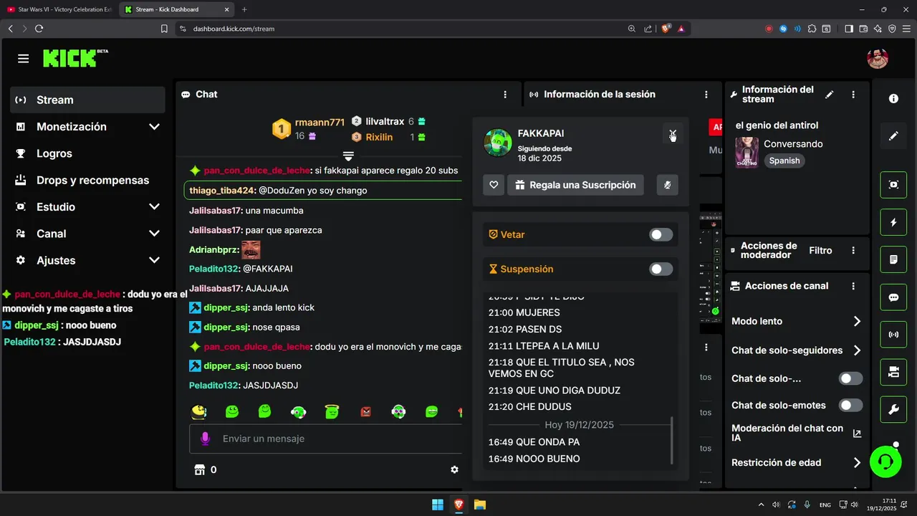This screenshot has height=516, width=917.
Task: Select Stream in the left sidebar
Action: [x=87, y=100]
